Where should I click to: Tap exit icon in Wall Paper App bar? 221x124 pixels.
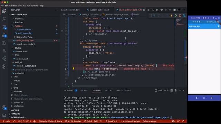coord(218,26)
